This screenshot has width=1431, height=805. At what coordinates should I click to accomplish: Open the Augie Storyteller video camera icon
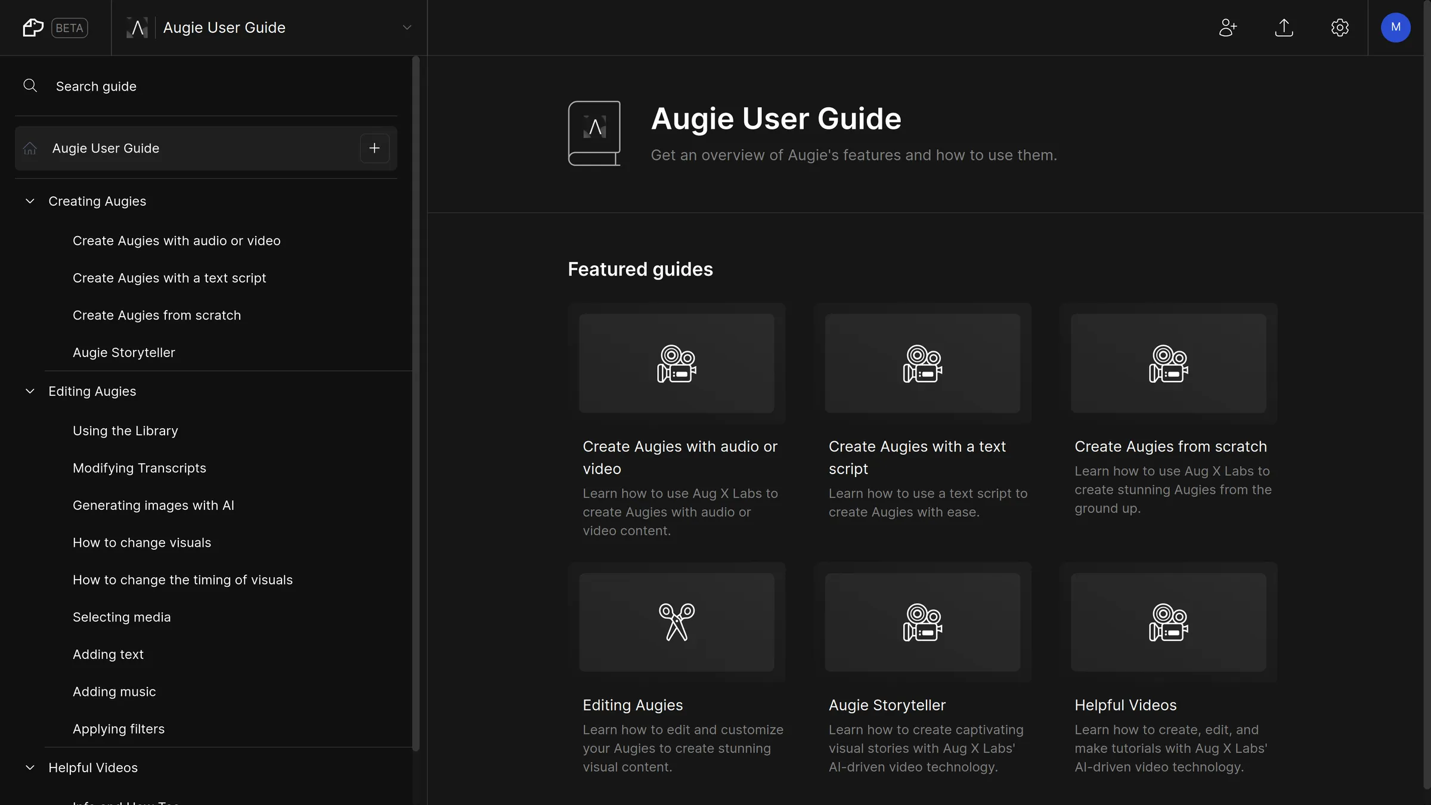[922, 622]
